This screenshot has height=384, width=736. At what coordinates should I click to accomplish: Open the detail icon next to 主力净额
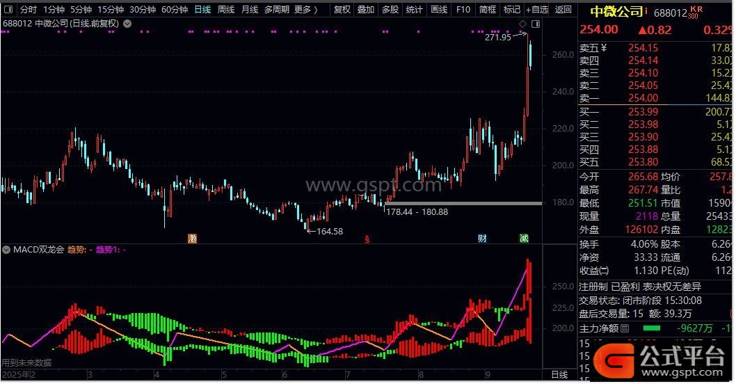(625, 328)
